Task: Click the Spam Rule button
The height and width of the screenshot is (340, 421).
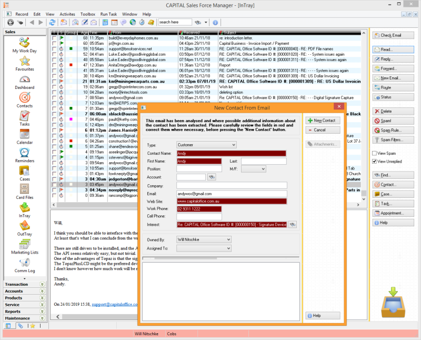Action: [x=393, y=130]
